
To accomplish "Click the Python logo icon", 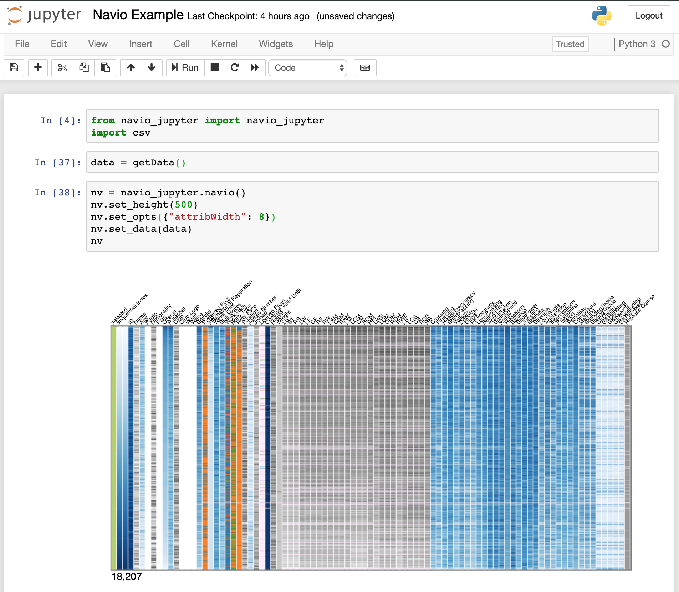I will (602, 16).
